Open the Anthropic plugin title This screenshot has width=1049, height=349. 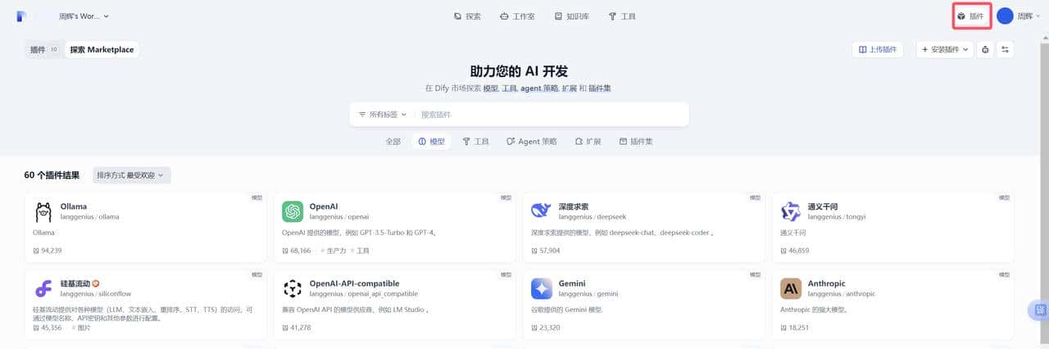point(827,283)
